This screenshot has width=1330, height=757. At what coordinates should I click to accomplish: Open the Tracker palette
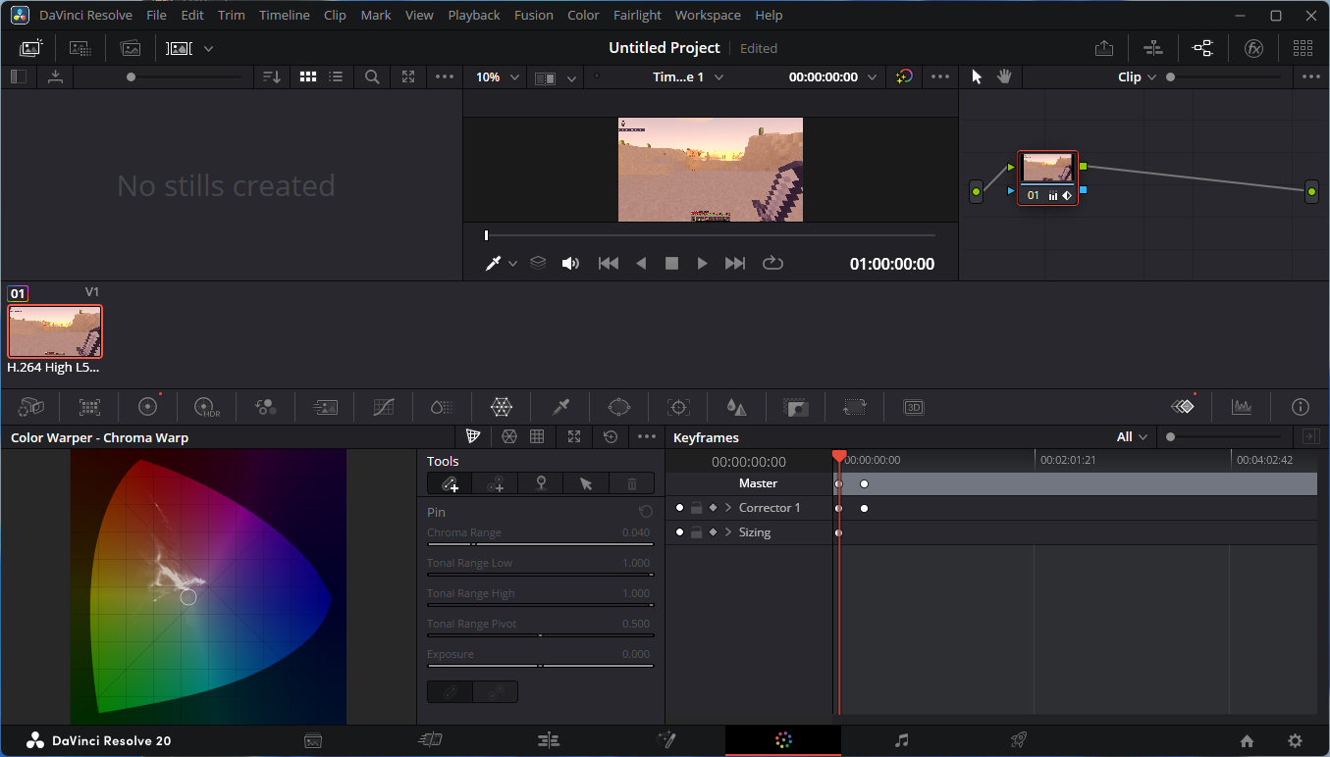(x=677, y=406)
